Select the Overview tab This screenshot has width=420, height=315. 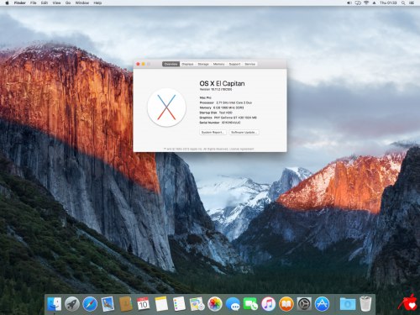pyautogui.click(x=171, y=64)
